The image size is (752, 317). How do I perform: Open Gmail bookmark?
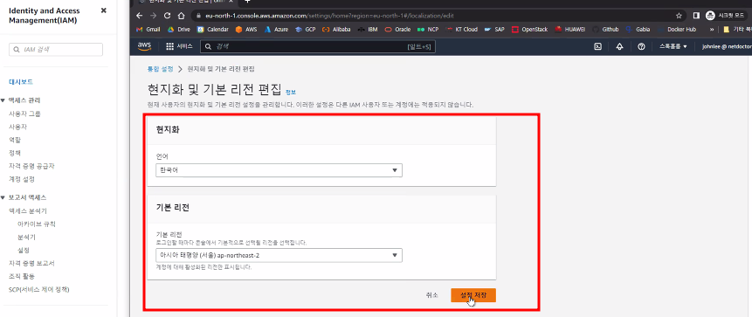pyautogui.click(x=148, y=29)
